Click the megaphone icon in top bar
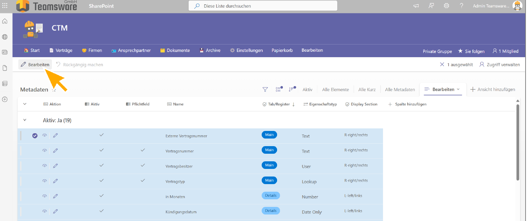The width and height of the screenshot is (527, 221). click(x=416, y=6)
